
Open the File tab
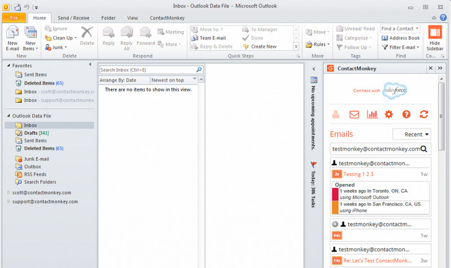(14, 18)
